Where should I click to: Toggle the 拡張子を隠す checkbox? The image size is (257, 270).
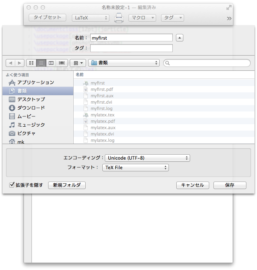[x=12, y=185]
